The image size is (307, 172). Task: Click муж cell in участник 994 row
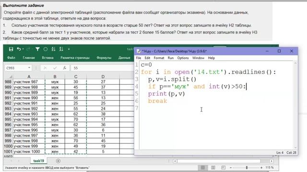point(55,119)
